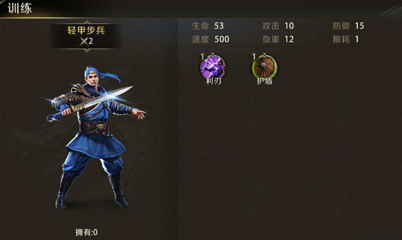Click the 粮耗 1 stat

tap(346, 39)
